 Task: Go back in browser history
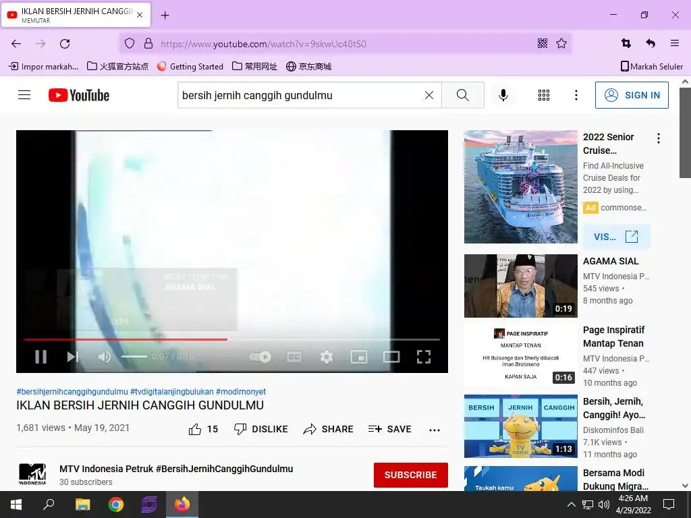click(x=16, y=43)
